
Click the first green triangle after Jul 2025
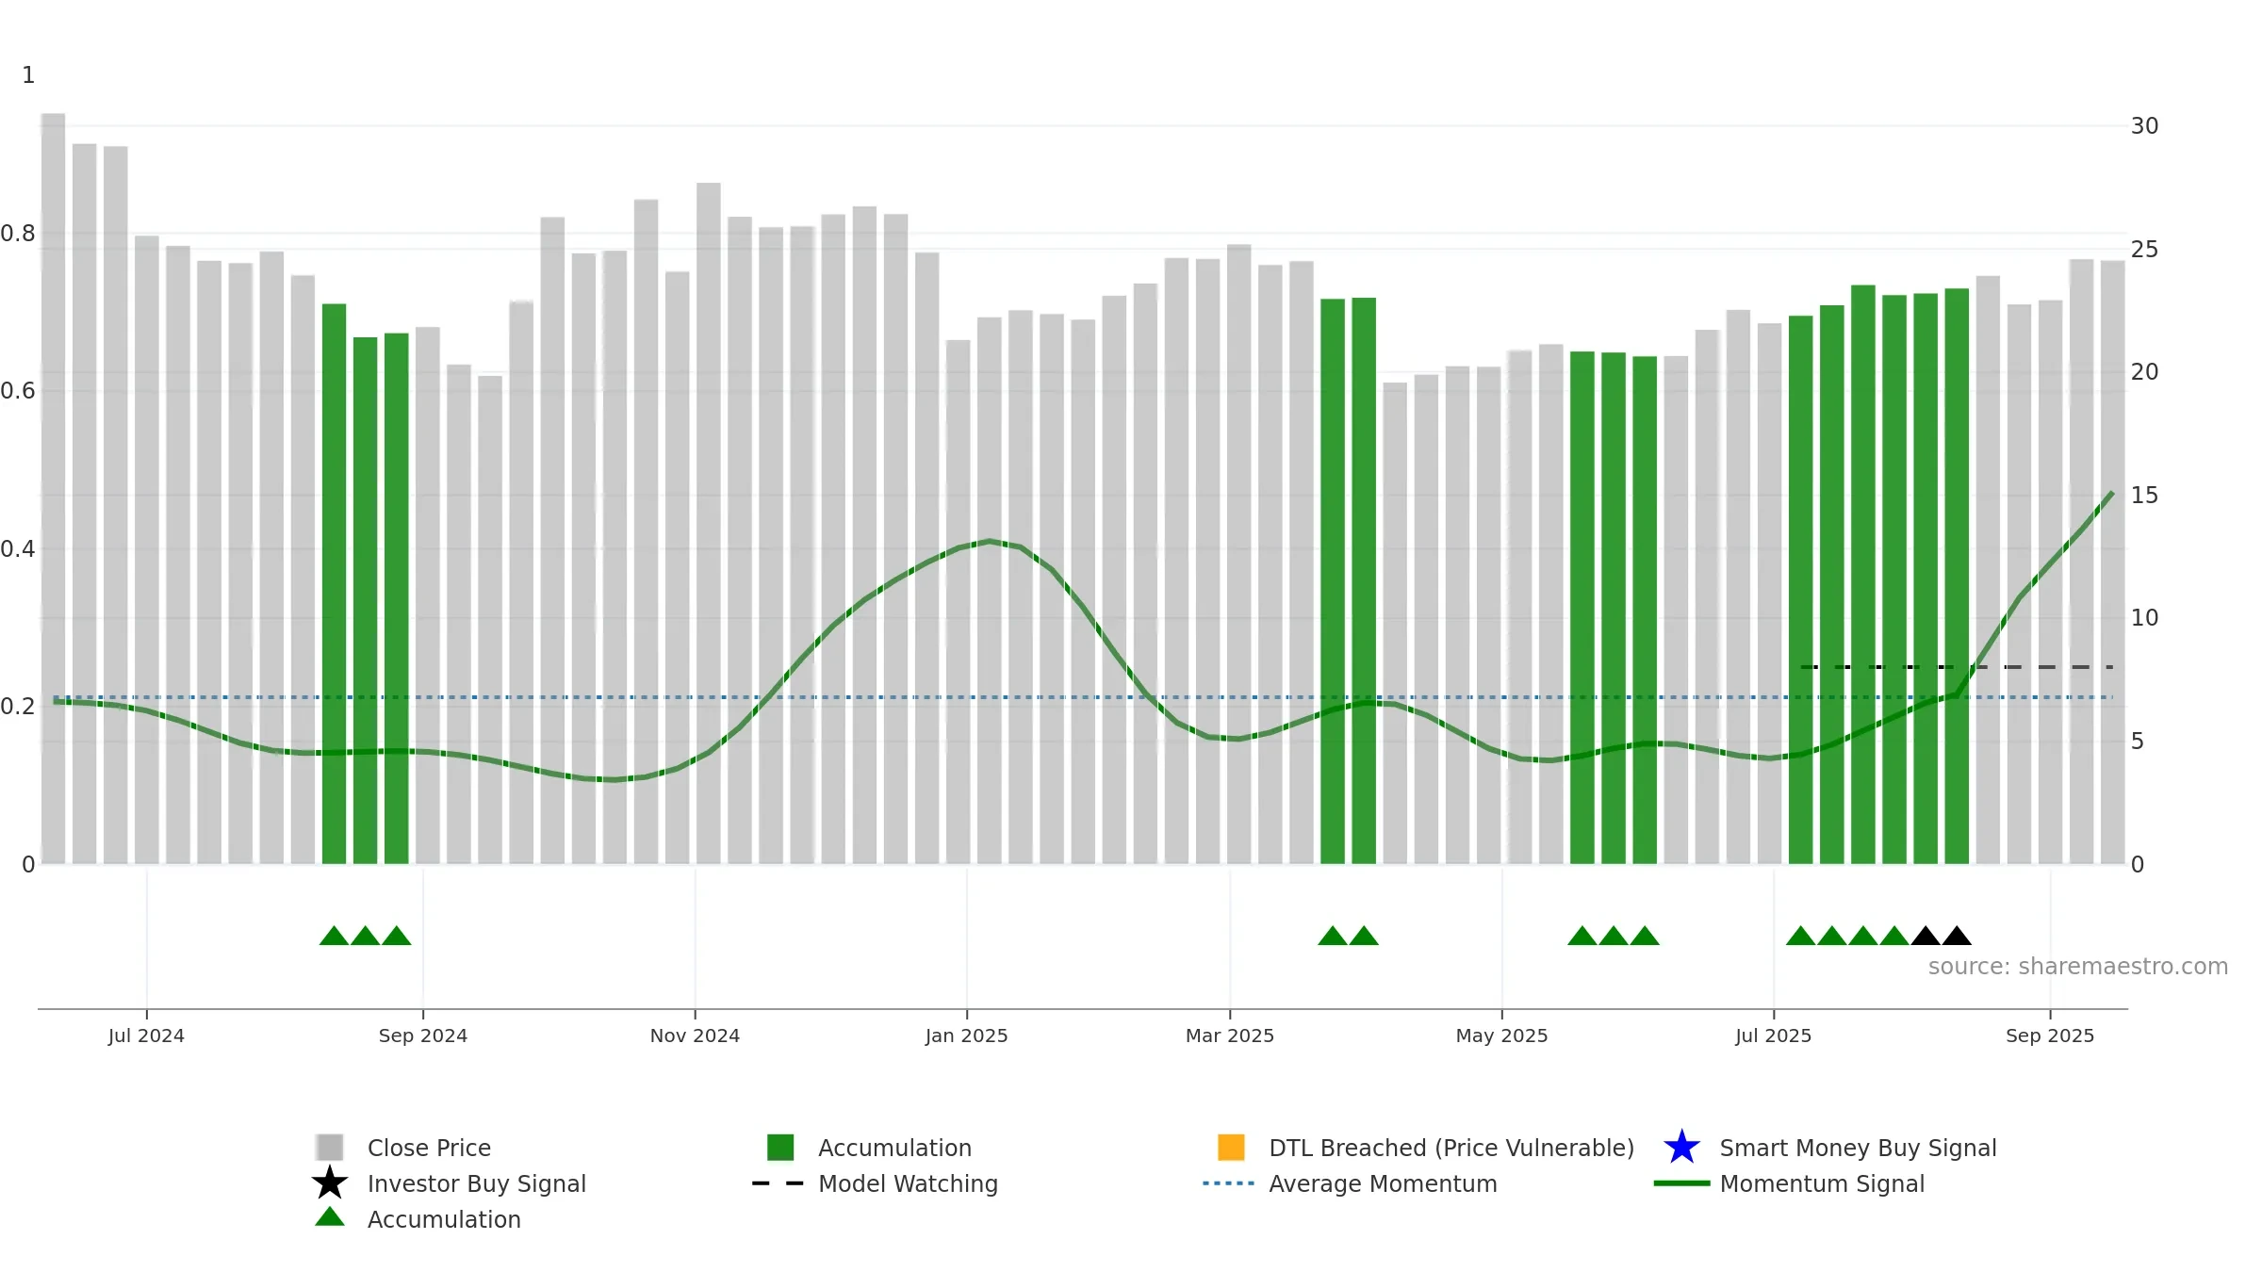(x=1801, y=936)
